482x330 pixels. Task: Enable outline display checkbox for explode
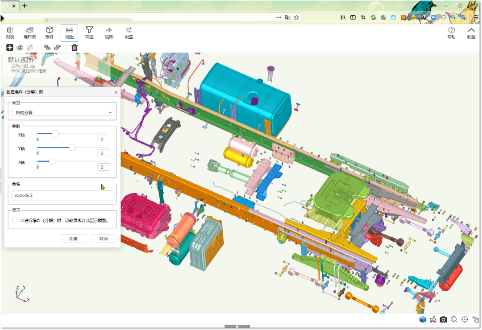pyautogui.click(x=15, y=220)
